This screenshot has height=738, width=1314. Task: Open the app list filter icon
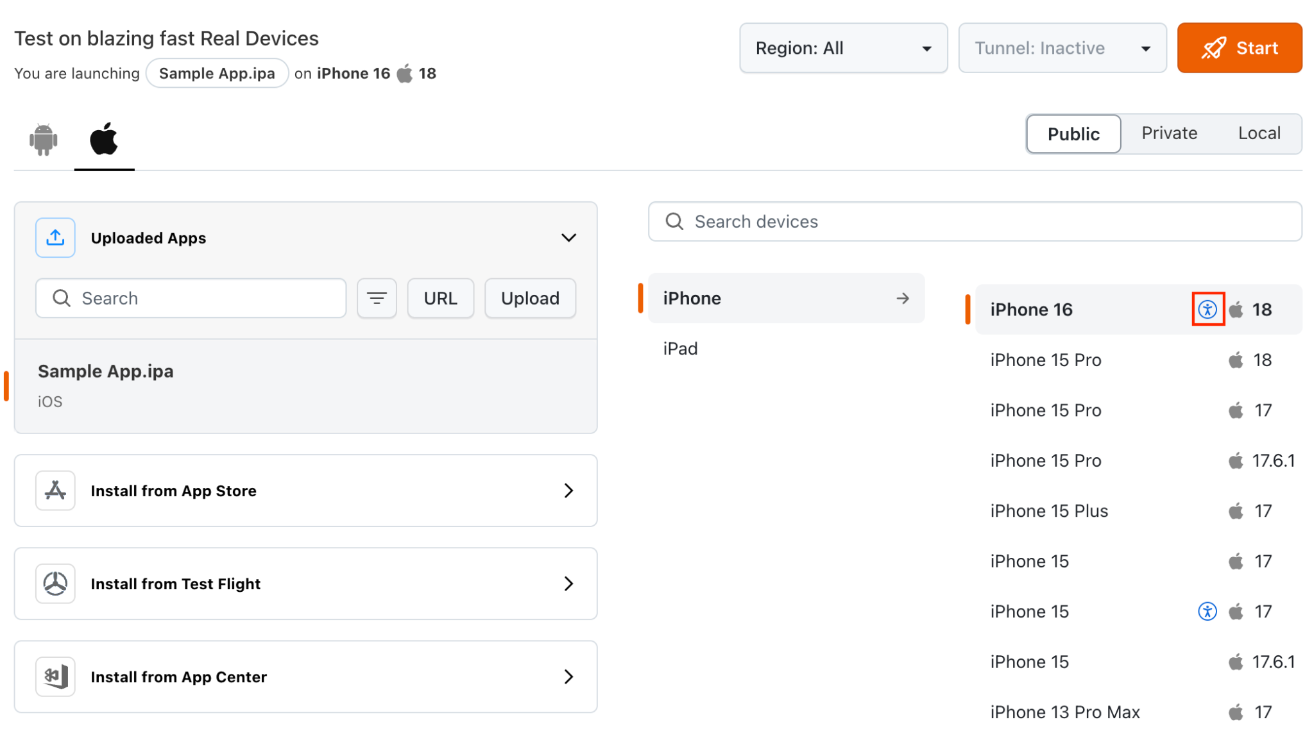pyautogui.click(x=377, y=298)
